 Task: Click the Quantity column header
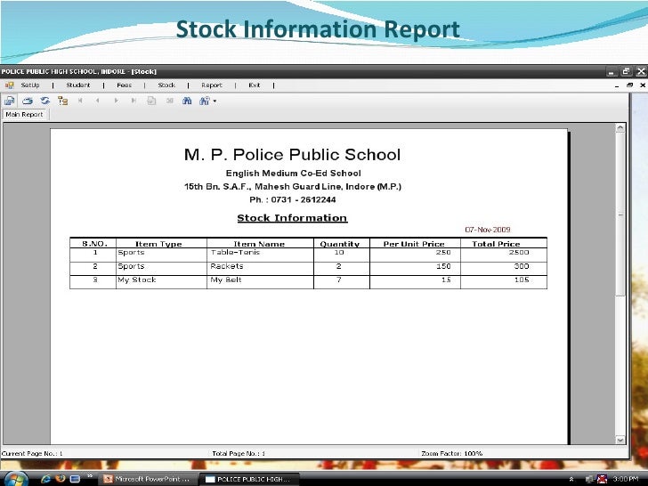(340, 244)
